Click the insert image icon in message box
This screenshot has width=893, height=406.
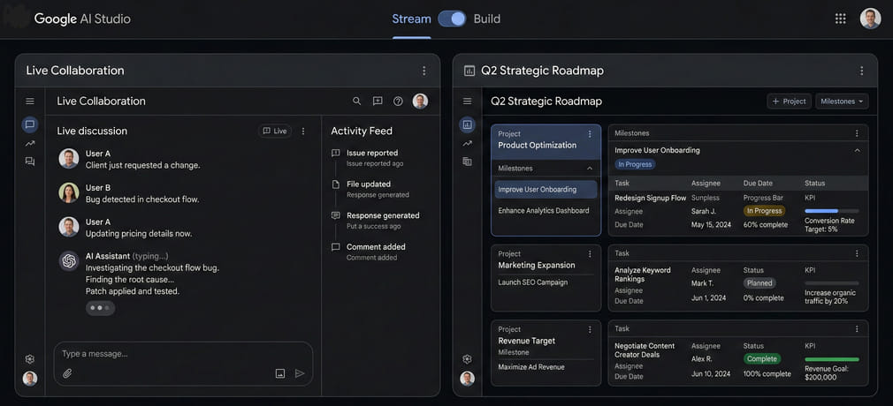[x=279, y=373]
